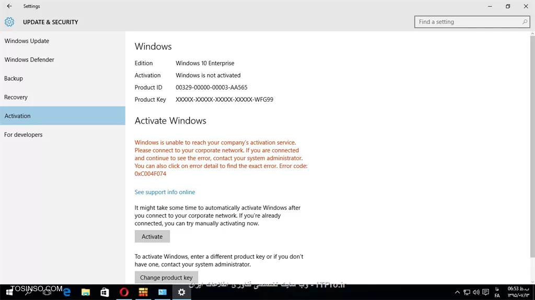
Task: Close the Settings window
Action: [x=526, y=6]
